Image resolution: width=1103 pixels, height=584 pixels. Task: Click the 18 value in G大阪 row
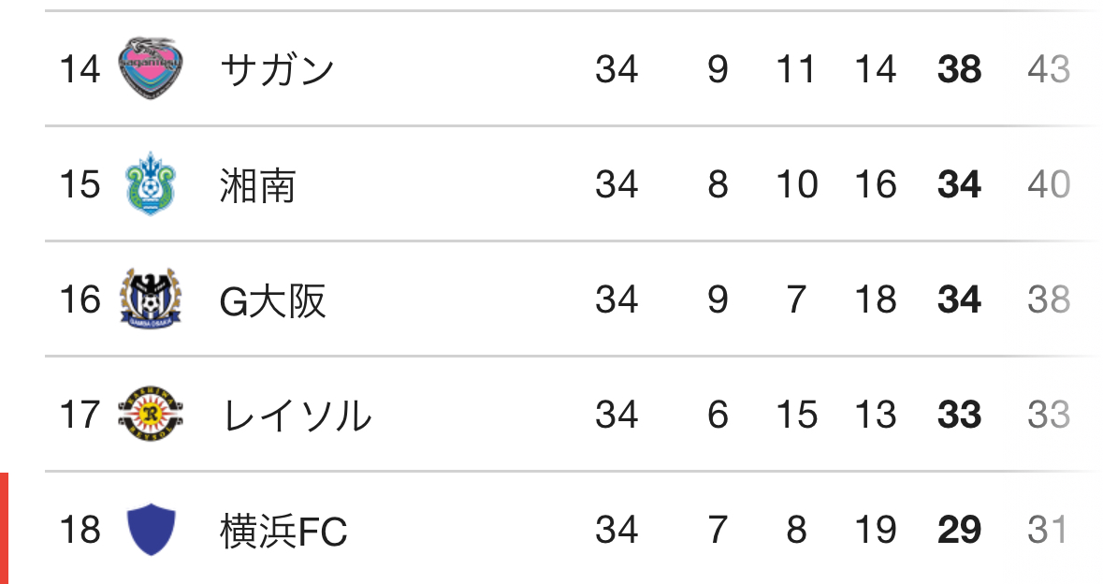(x=876, y=299)
